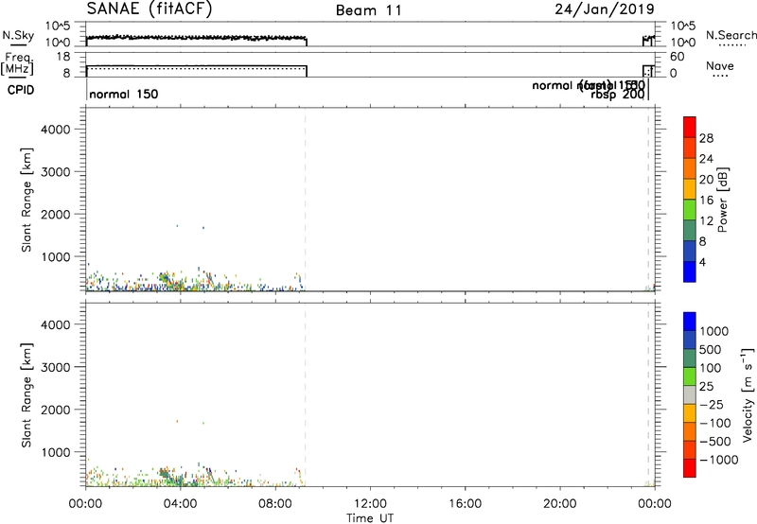The image size is (757, 524).
Task: Select the Beam 11 heading
Action: click(x=368, y=10)
